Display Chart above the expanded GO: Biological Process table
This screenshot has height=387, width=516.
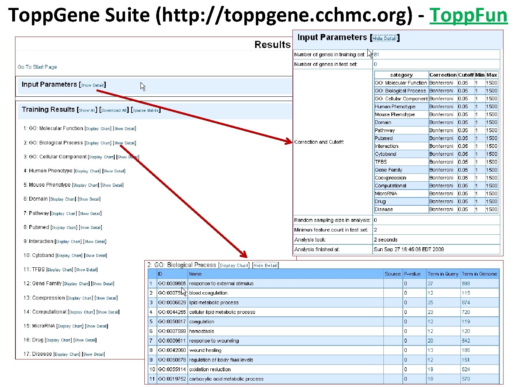click(x=234, y=266)
